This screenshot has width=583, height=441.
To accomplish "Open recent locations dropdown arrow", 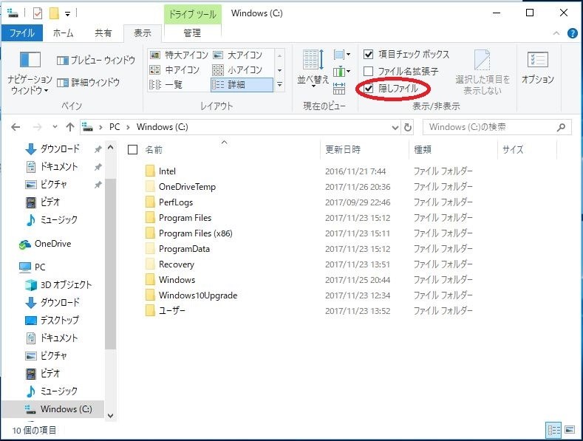I will [55, 127].
